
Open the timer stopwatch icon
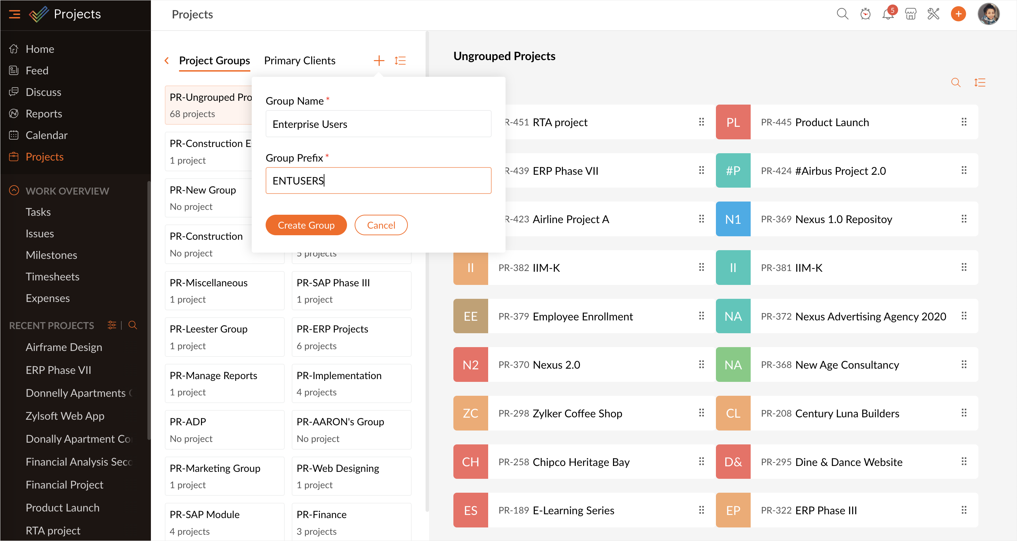click(865, 14)
